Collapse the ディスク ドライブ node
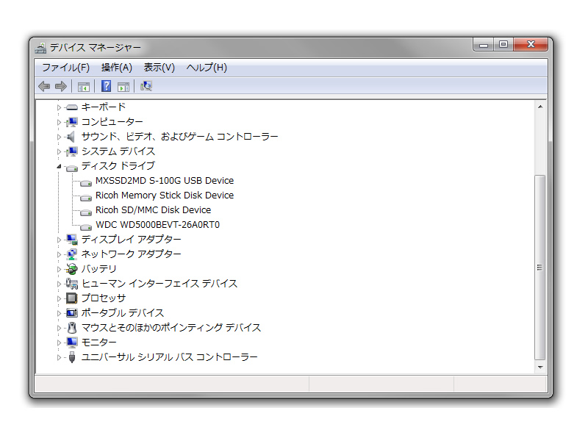Screen dimensions: 588x441 tap(59, 167)
